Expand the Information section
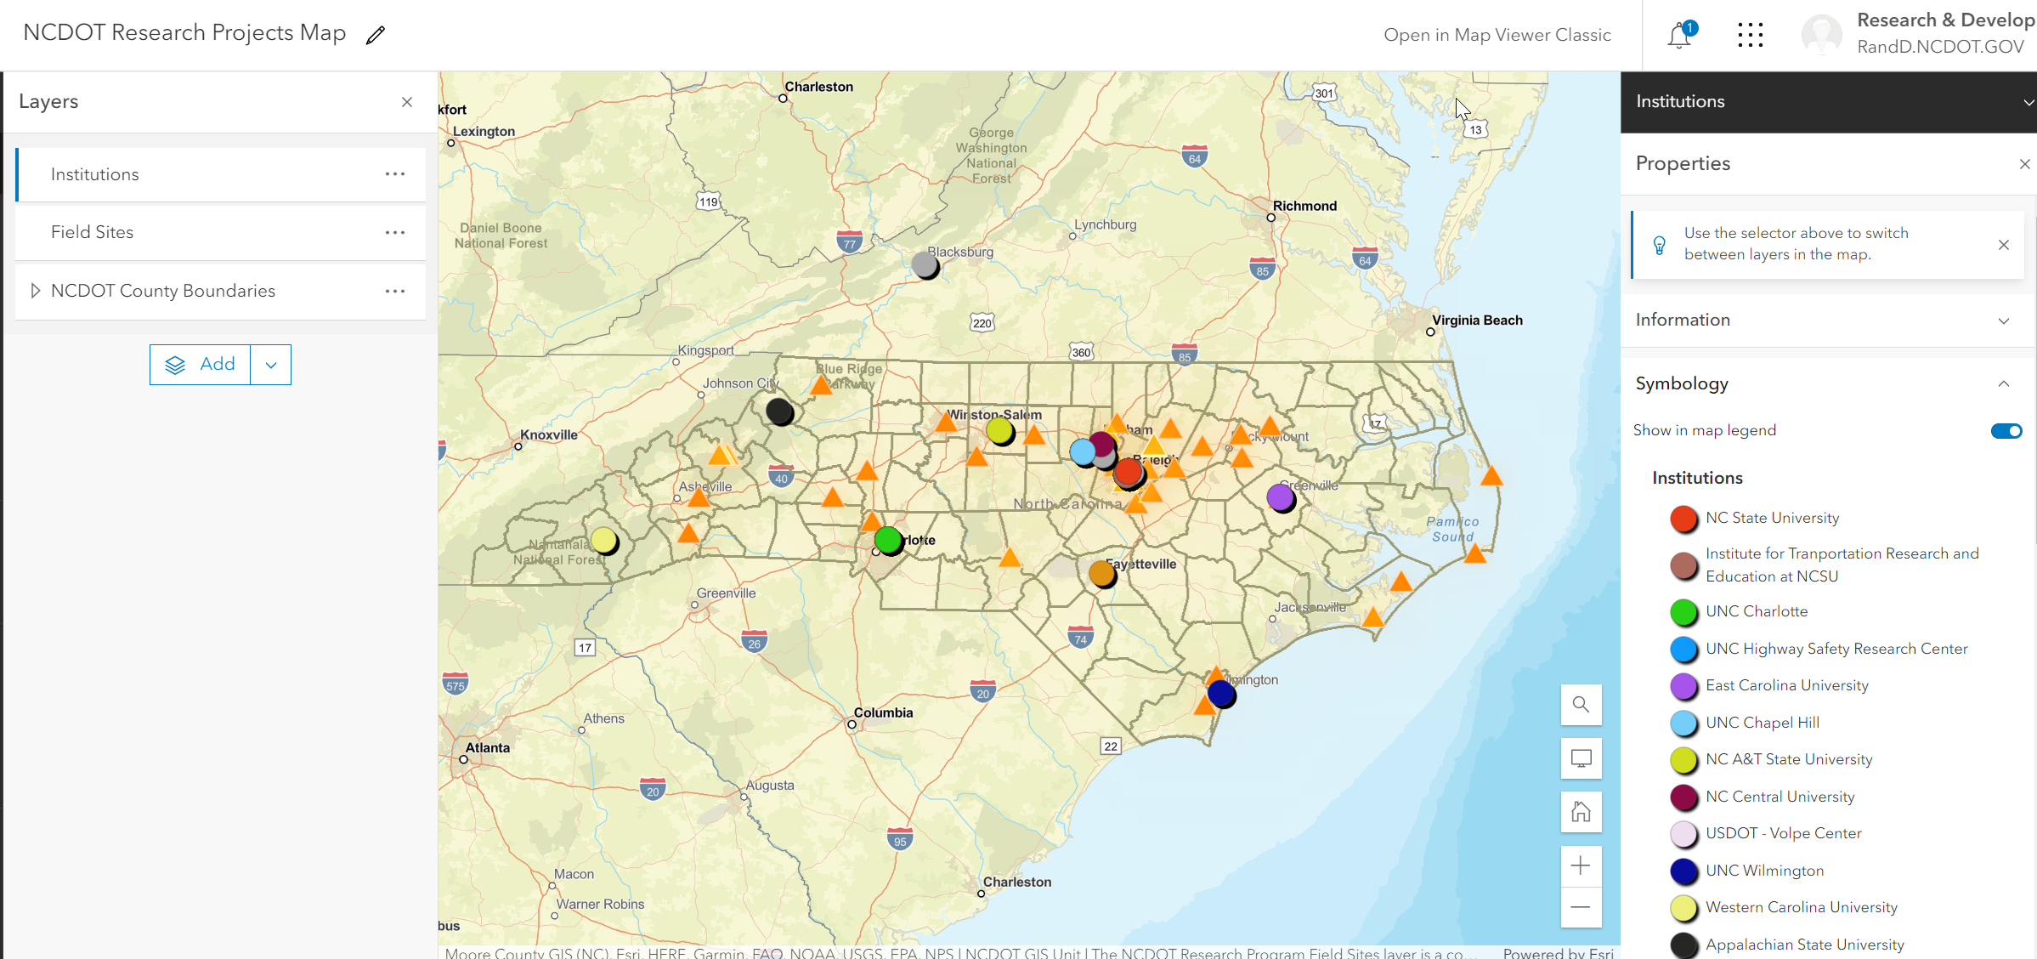2037x959 pixels. click(x=2003, y=321)
